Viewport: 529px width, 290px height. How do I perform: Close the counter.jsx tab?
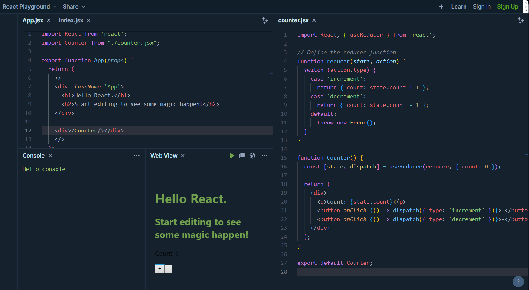point(314,20)
